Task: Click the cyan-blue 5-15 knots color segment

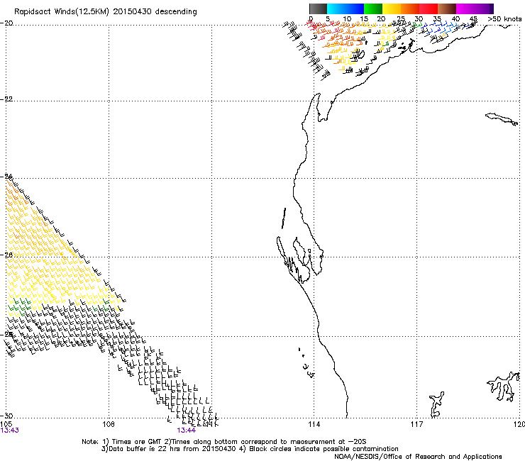Action: tap(346, 9)
